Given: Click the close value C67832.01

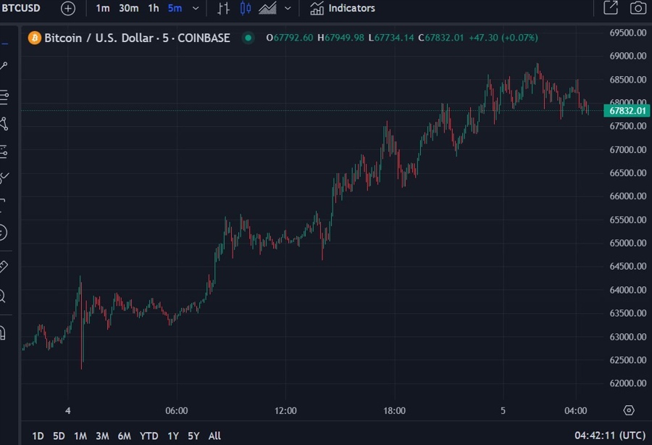Looking at the screenshot, I should [x=440, y=38].
